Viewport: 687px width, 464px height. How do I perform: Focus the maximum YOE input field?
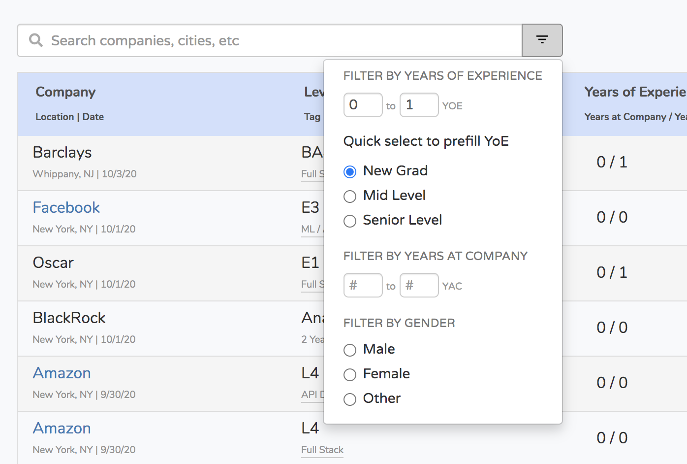tap(419, 105)
